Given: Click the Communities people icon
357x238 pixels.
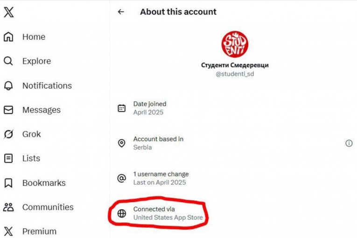Looking at the screenshot, I should [x=8, y=207].
